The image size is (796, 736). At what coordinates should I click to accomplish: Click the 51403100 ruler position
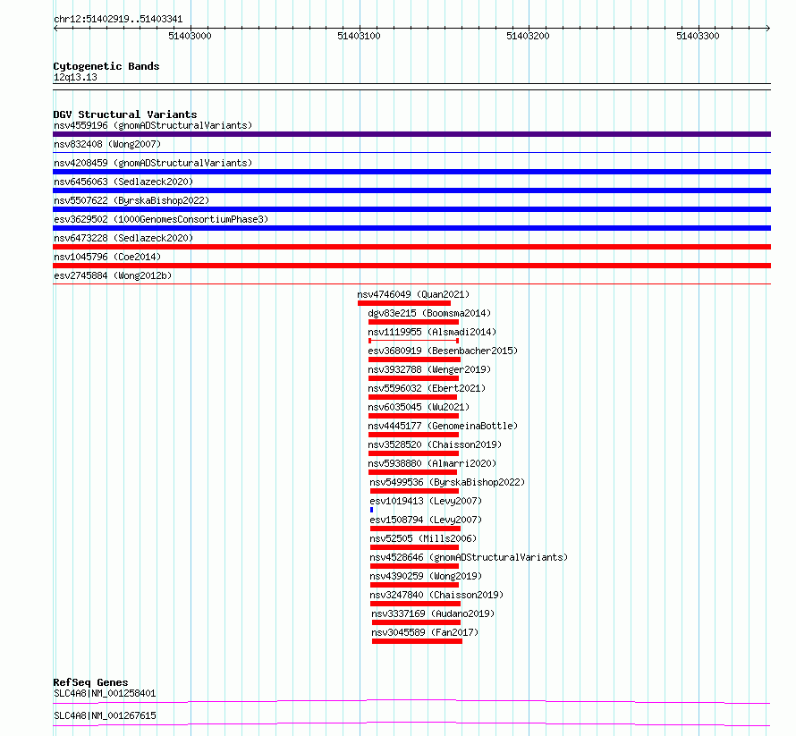coord(359,36)
